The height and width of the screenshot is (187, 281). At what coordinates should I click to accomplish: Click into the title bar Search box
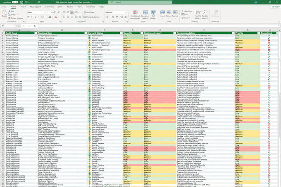click(x=140, y=2)
